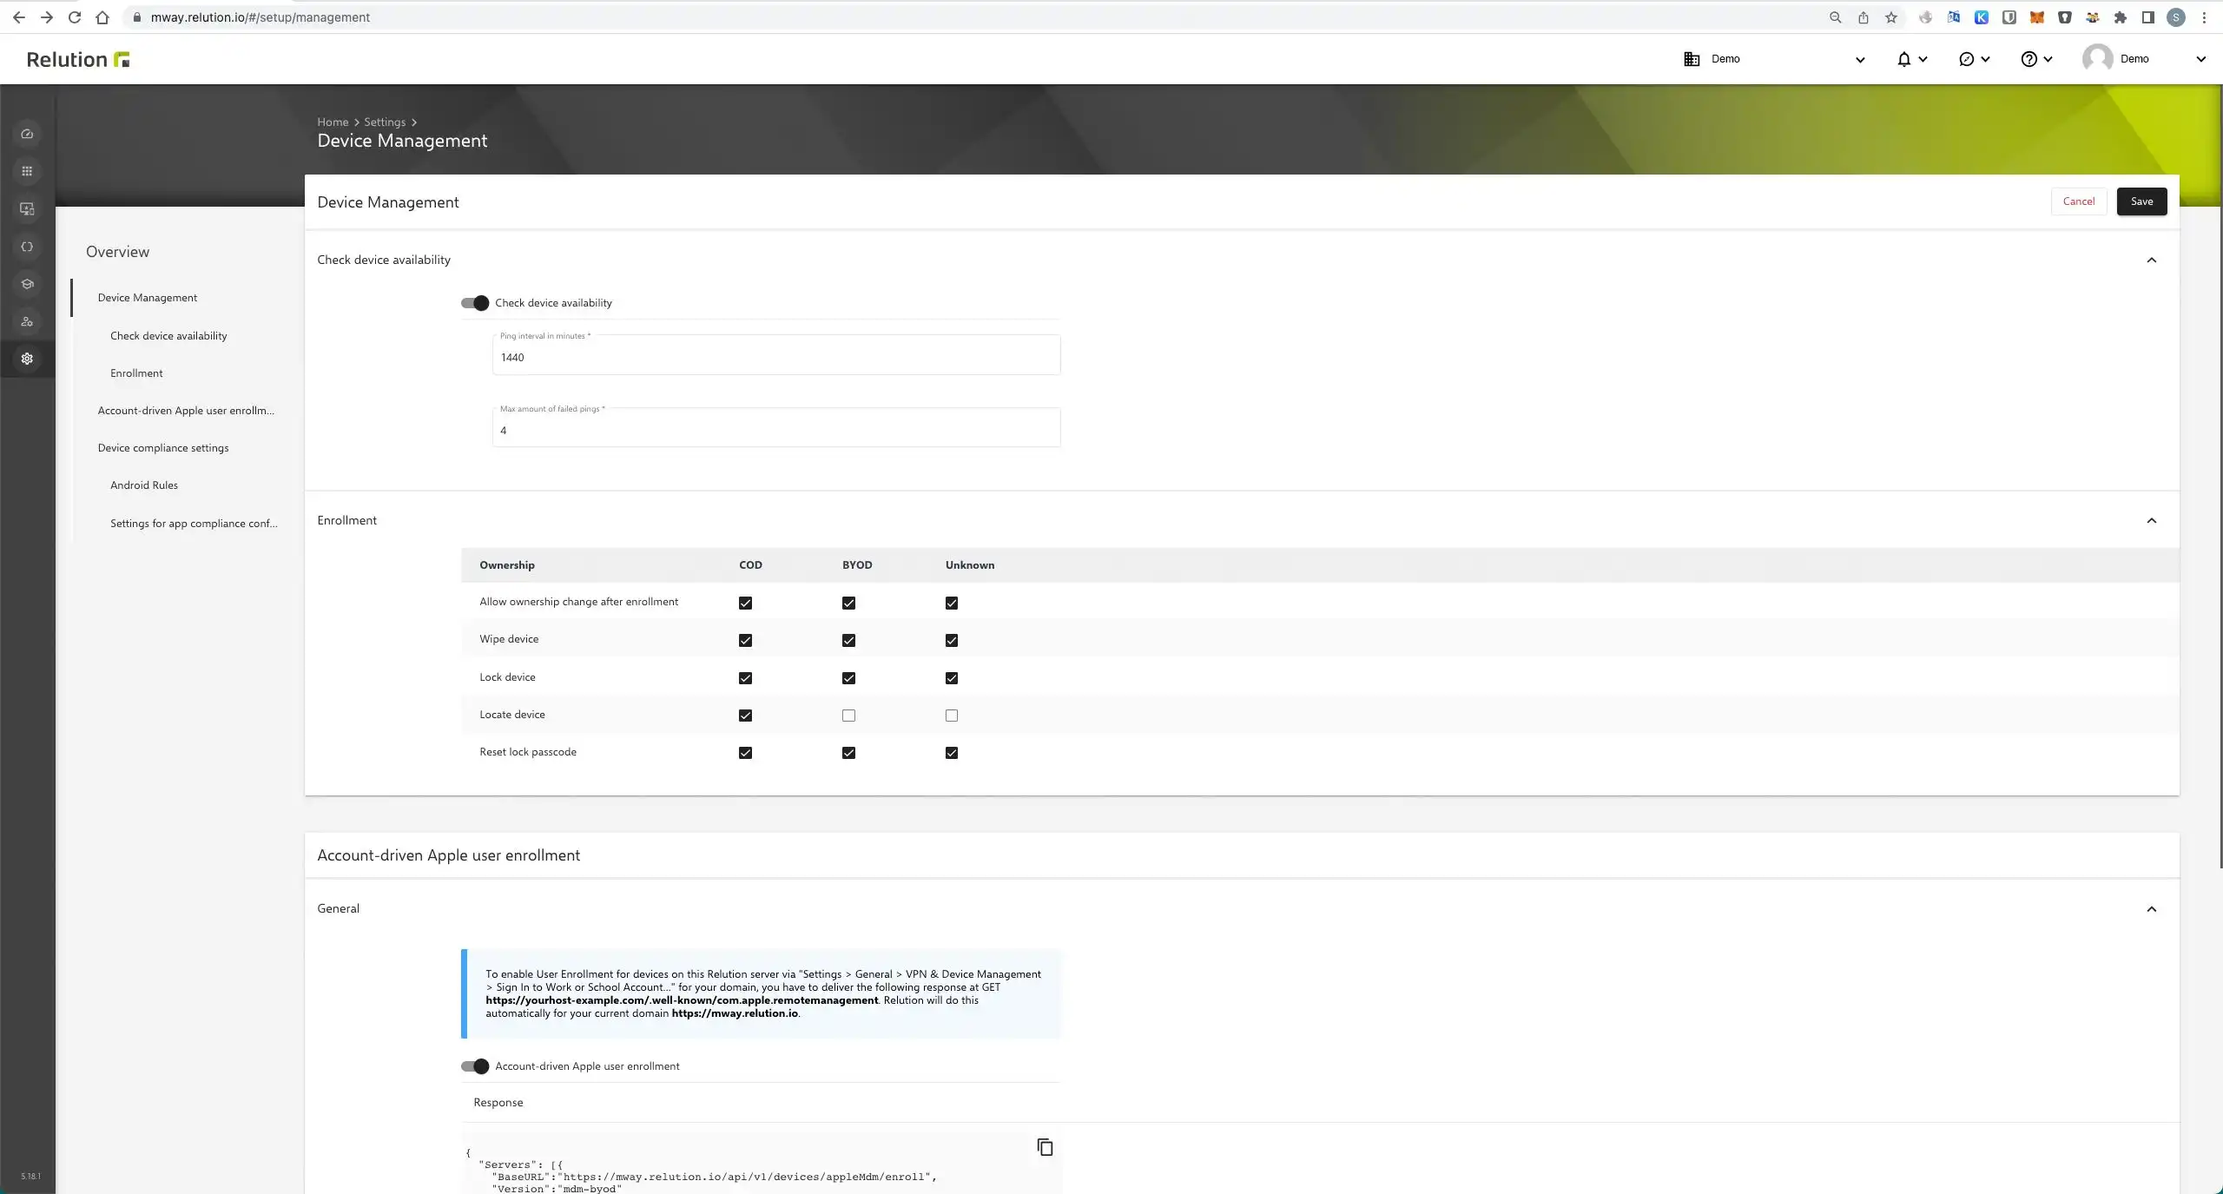Image resolution: width=2223 pixels, height=1194 pixels.
Task: Open the compass chat guide icon
Action: pos(1967,59)
